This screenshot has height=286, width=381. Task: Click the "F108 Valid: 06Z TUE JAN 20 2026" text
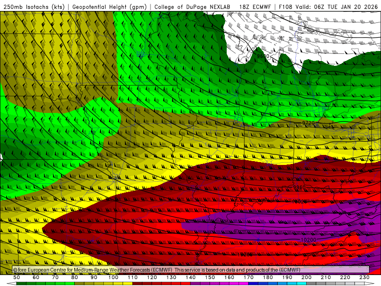tap(328, 7)
